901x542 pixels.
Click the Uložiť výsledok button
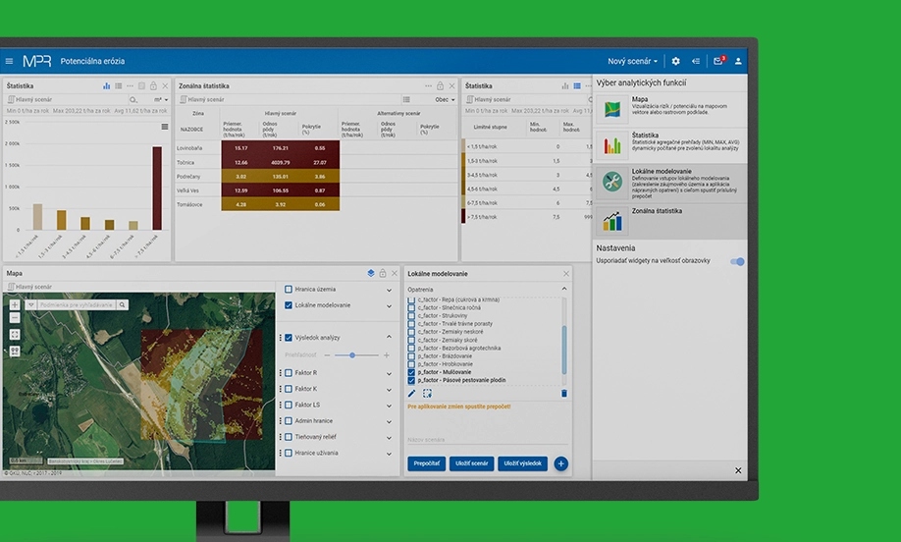(x=522, y=463)
